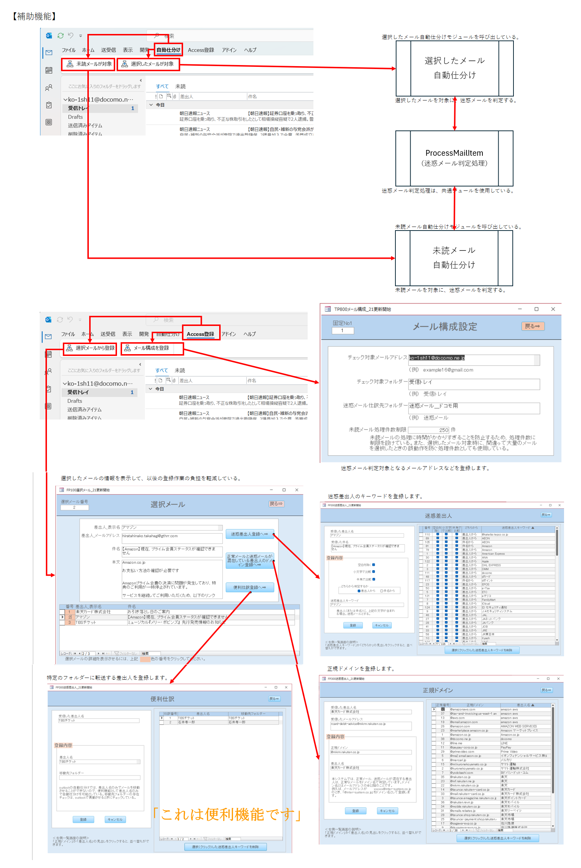Image resolution: width=581 pixels, height=868 pixels.
Task: Click the 未読メール処理件数制限 input field
Action: pyautogui.click(x=428, y=430)
